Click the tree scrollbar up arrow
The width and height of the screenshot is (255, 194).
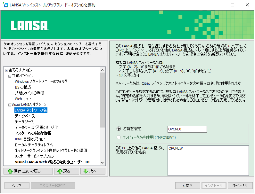pos(102,70)
